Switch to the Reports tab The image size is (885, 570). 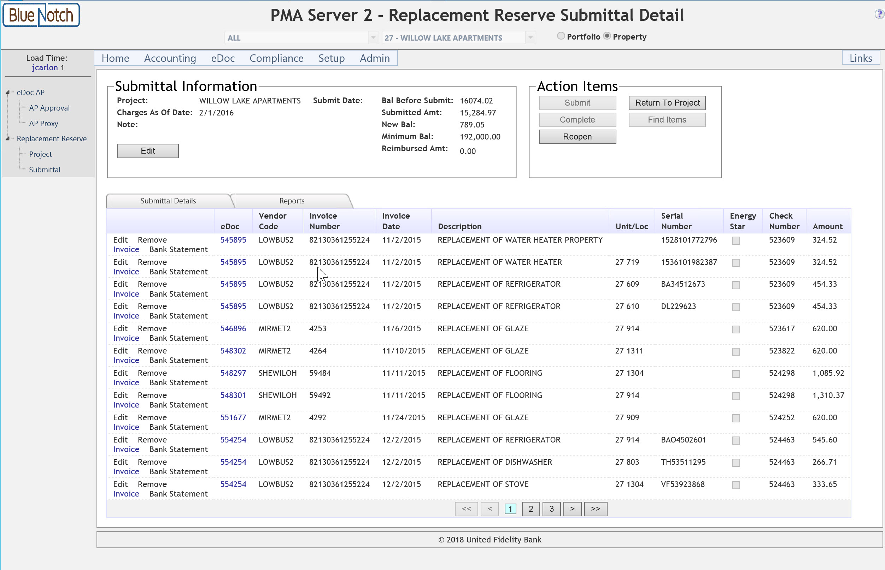click(x=292, y=201)
